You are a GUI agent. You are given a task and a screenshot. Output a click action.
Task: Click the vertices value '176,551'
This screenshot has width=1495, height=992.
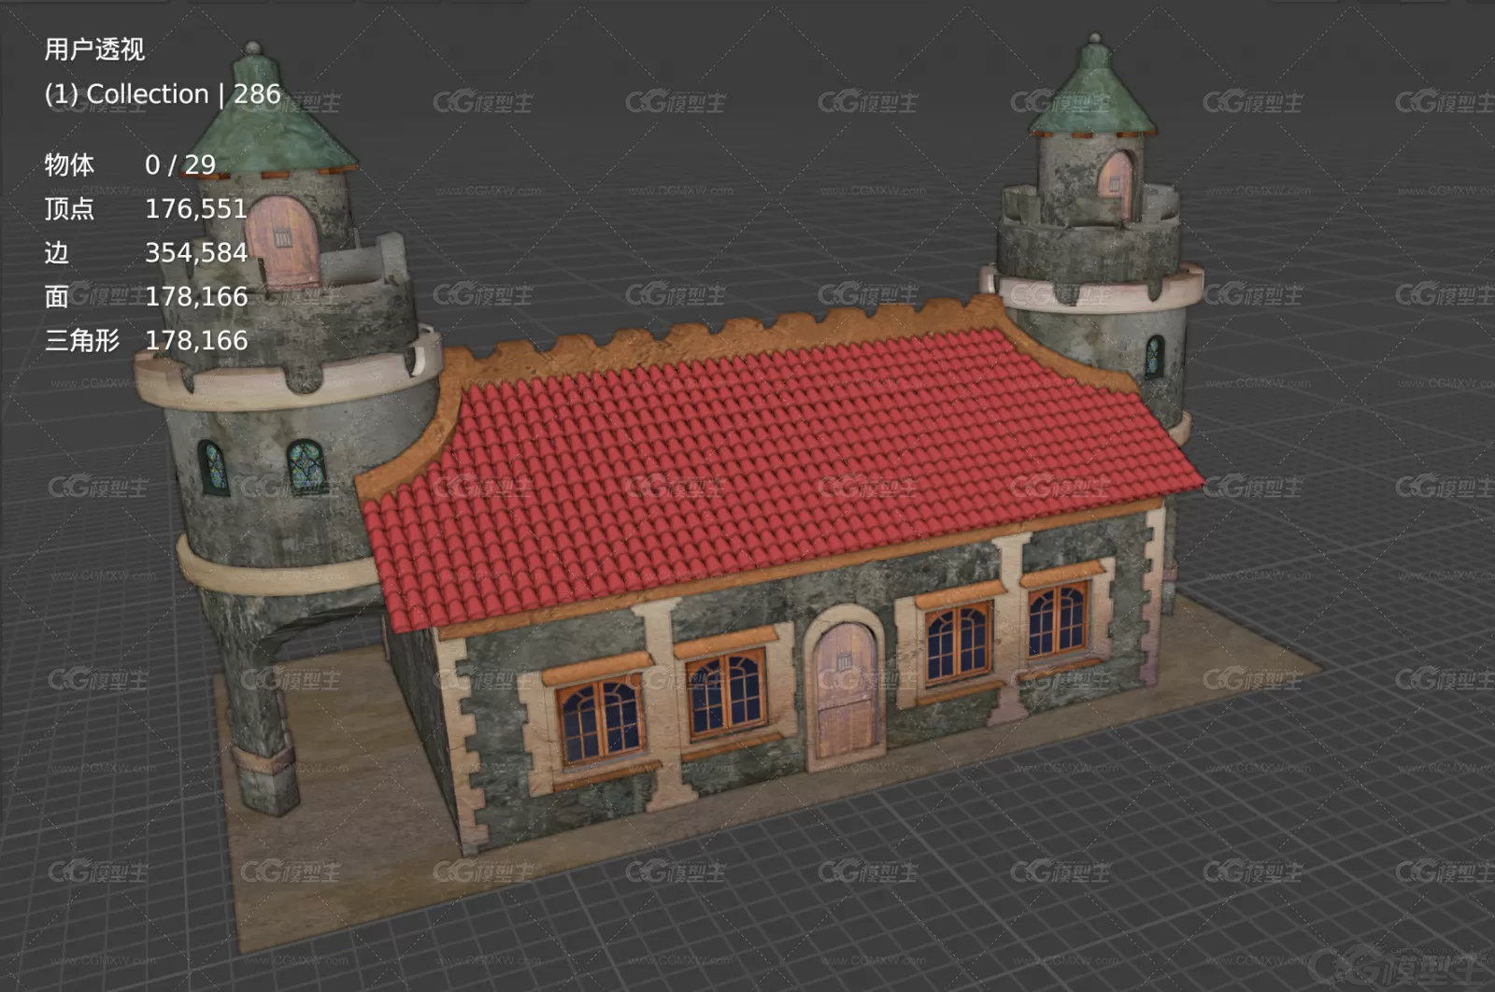click(196, 208)
